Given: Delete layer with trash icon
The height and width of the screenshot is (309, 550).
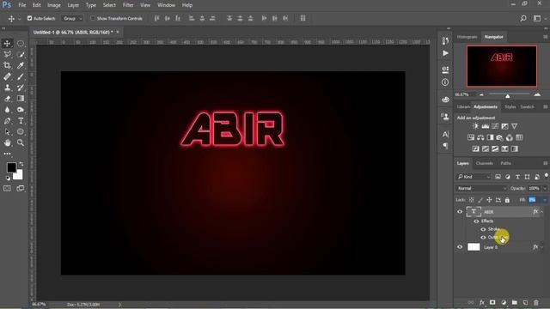Looking at the screenshot, I should pos(536,302).
